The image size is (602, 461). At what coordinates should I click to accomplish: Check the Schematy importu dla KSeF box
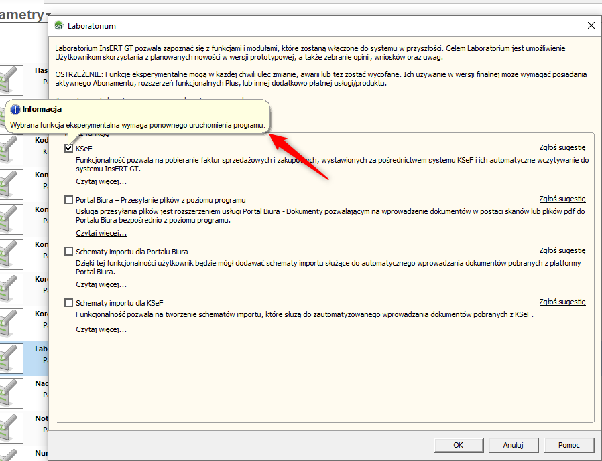pyautogui.click(x=69, y=303)
